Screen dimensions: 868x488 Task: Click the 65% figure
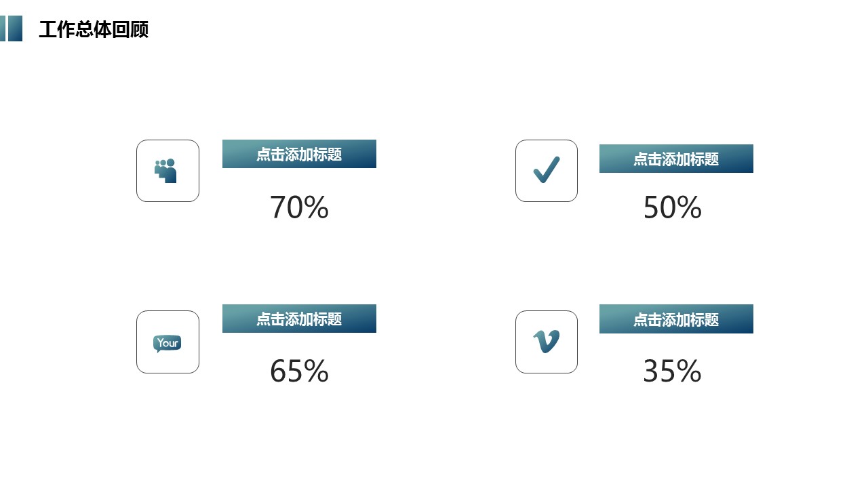299,371
